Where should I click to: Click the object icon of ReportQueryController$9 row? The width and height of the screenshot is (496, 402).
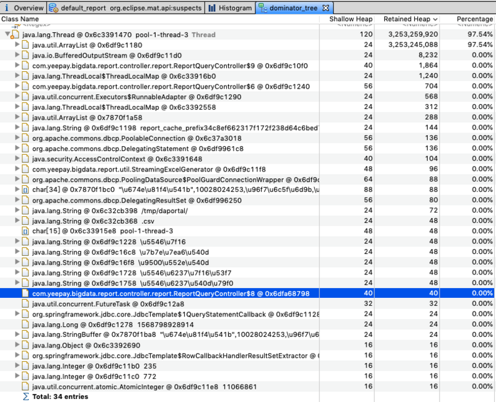coord(25,66)
